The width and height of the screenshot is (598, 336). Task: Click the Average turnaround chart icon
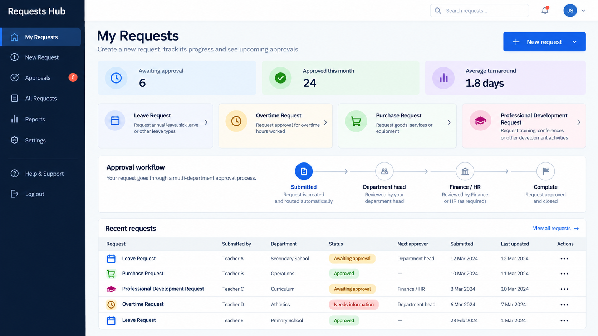pyautogui.click(x=443, y=78)
